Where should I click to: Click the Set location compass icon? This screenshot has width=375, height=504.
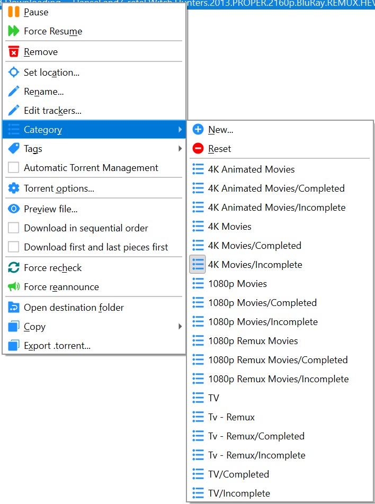pyautogui.click(x=13, y=72)
